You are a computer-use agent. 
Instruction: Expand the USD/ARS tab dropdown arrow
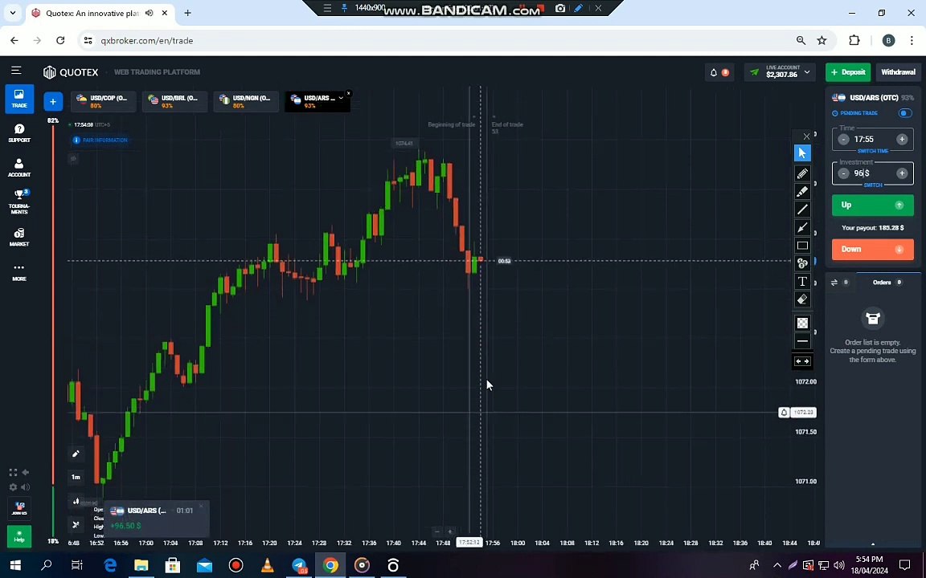pyautogui.click(x=341, y=98)
